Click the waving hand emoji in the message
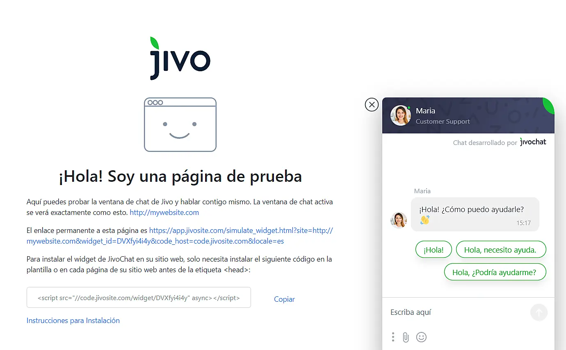 point(424,220)
